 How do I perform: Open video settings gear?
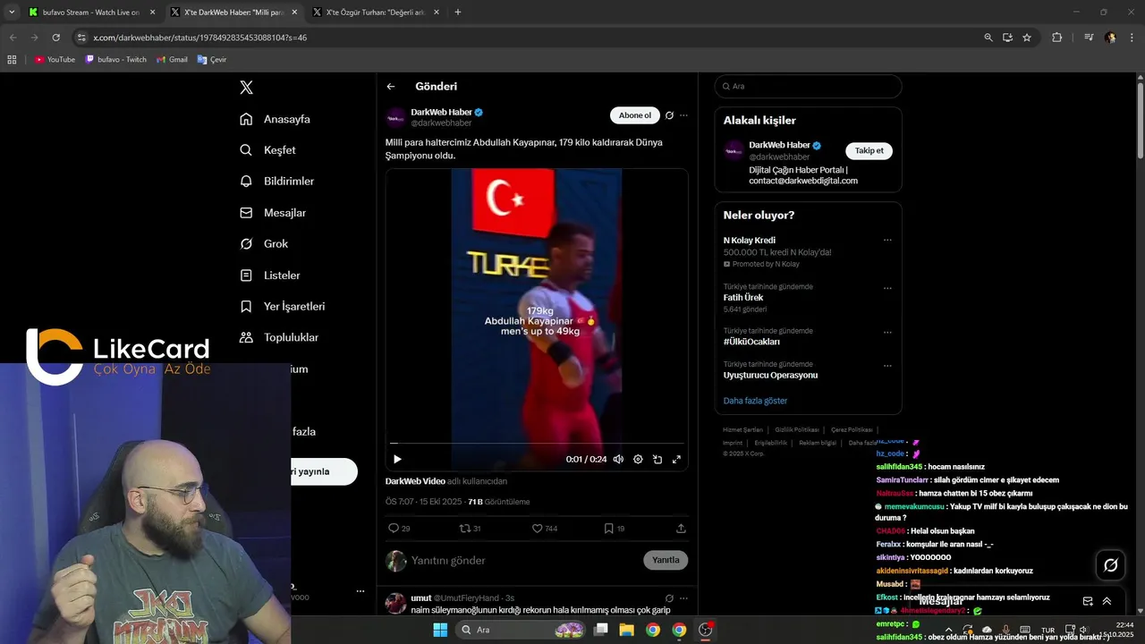638,459
